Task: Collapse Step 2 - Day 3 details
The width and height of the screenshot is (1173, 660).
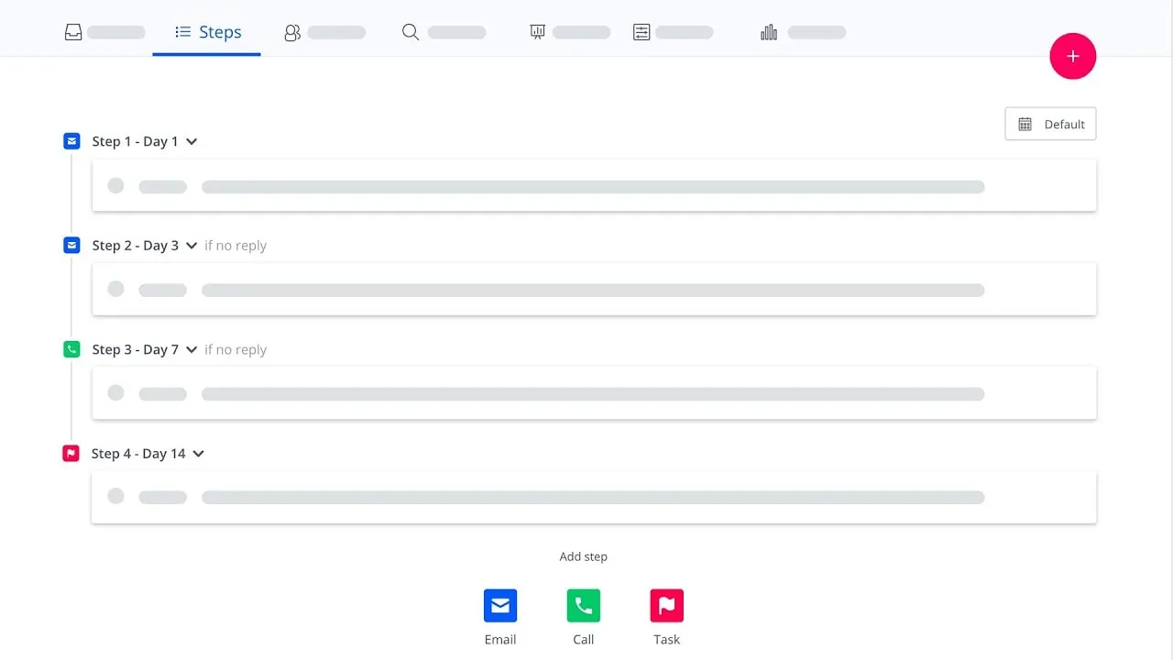Action: pyautogui.click(x=191, y=245)
